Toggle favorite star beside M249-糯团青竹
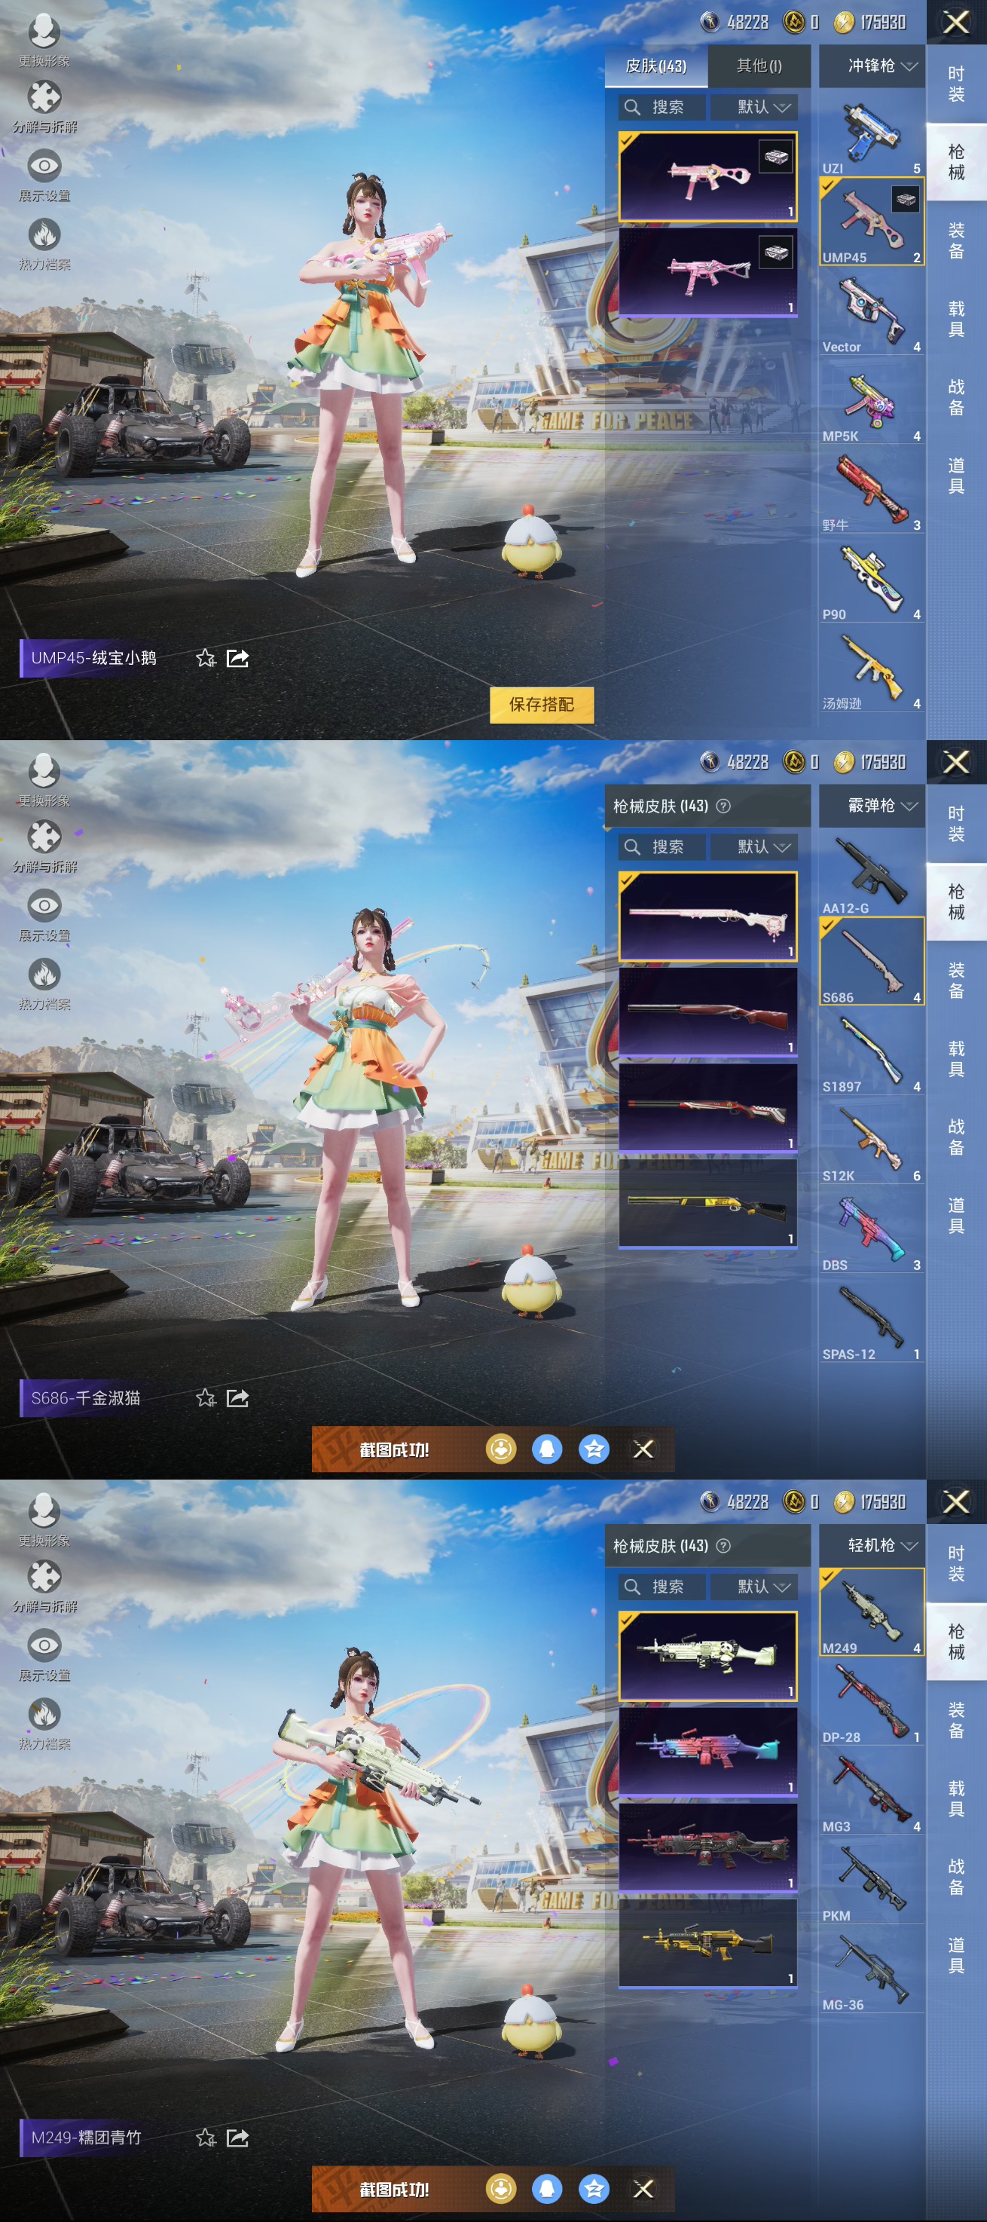This screenshot has width=987, height=2222. coord(205,2137)
